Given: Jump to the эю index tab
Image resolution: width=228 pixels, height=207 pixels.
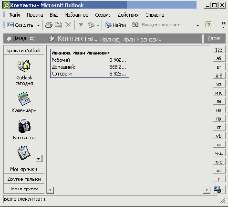Looking at the screenshot, I should click(219, 171).
